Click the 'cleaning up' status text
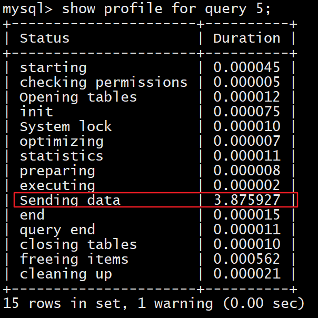Screen dimensions: 318x318 66,274
